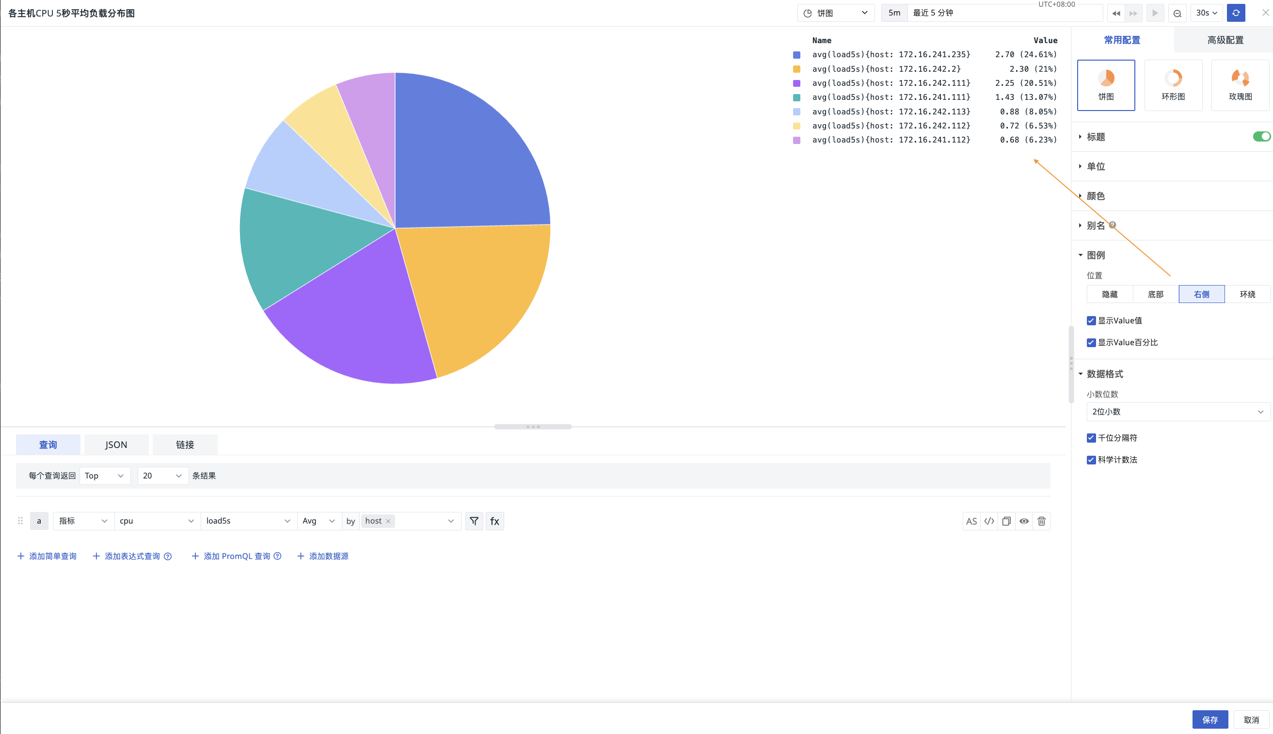Screen dimensions: 1273x734
Task: Expand the 颜色 settings section
Action: coord(1096,196)
